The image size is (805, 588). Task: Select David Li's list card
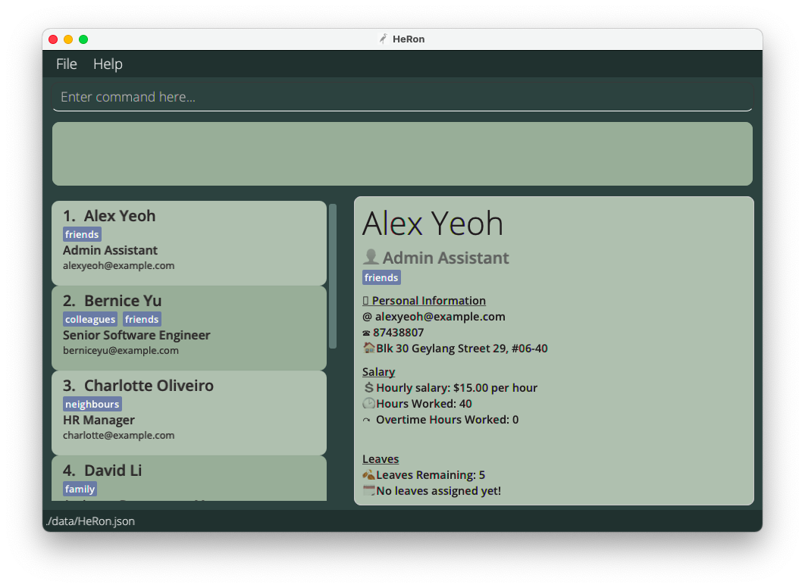click(189, 478)
